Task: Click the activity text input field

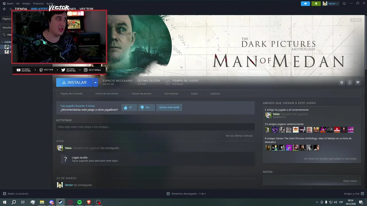Action: [155, 127]
